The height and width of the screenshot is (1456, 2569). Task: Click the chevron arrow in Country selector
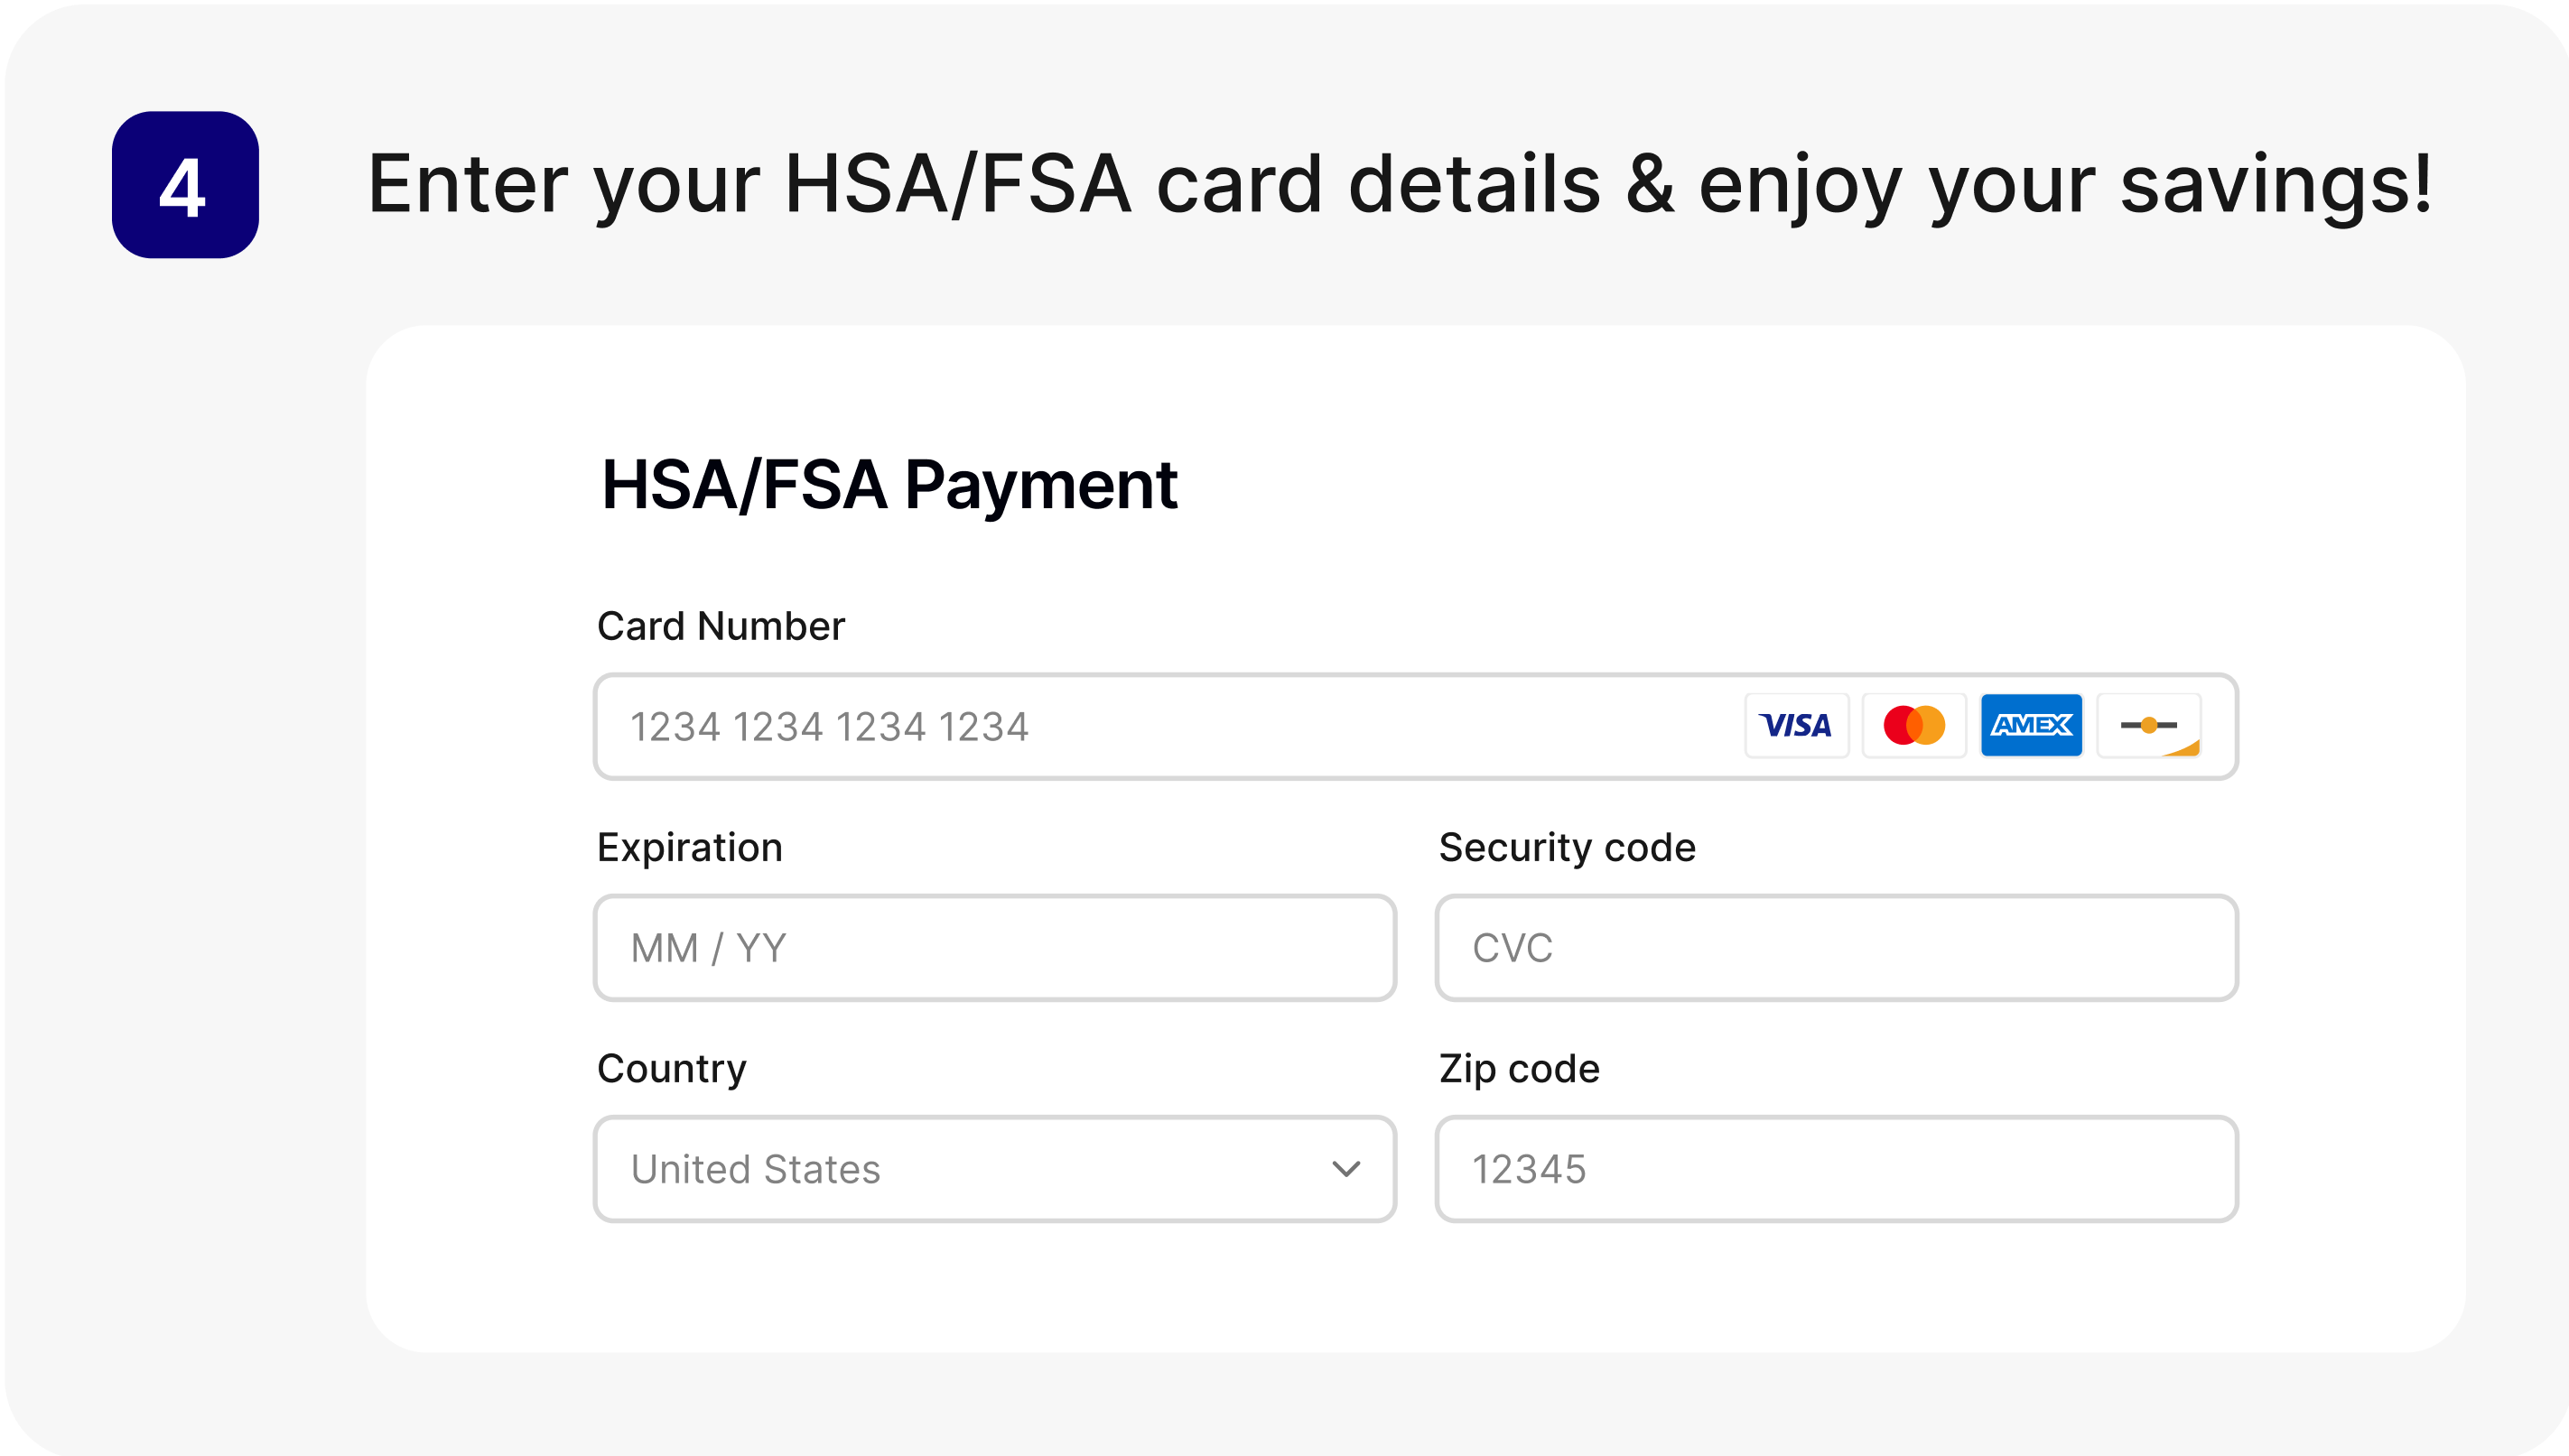(1346, 1169)
